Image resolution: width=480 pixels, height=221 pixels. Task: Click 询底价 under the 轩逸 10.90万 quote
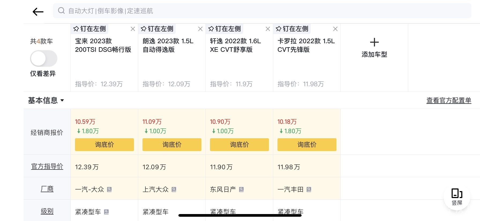[239, 145]
